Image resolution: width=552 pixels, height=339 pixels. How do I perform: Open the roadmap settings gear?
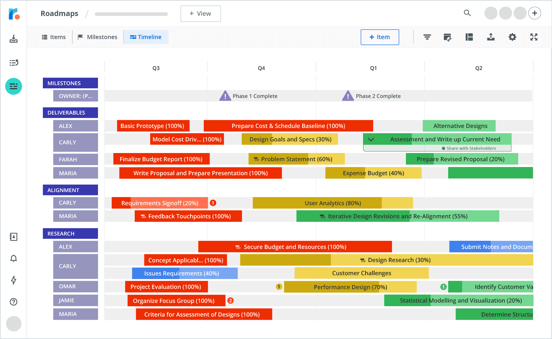tap(512, 37)
